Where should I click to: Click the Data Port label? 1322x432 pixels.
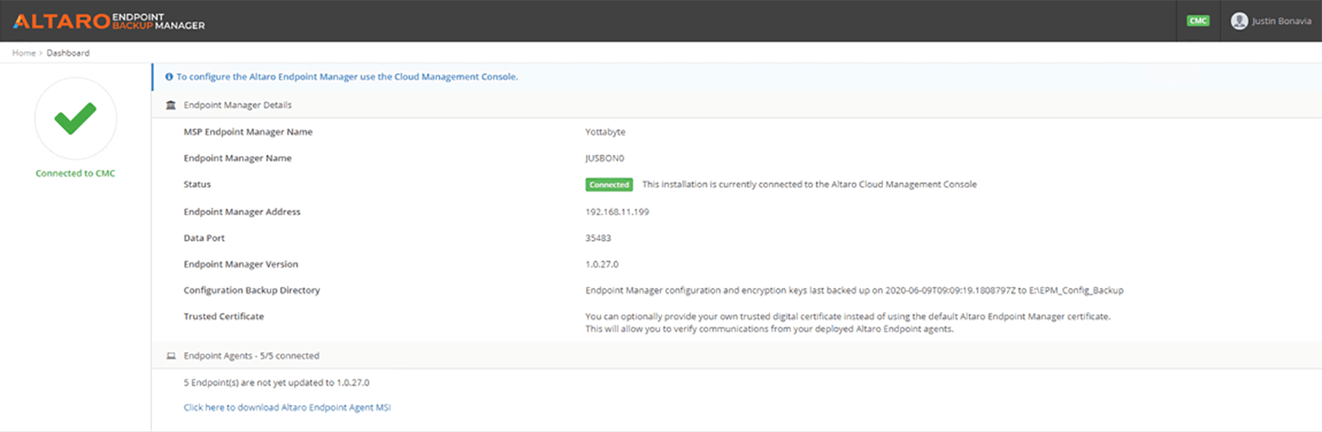tap(204, 238)
